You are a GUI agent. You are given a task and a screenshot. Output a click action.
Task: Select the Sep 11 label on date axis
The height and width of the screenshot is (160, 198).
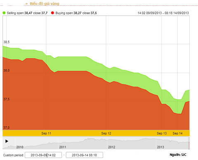coord(46,133)
